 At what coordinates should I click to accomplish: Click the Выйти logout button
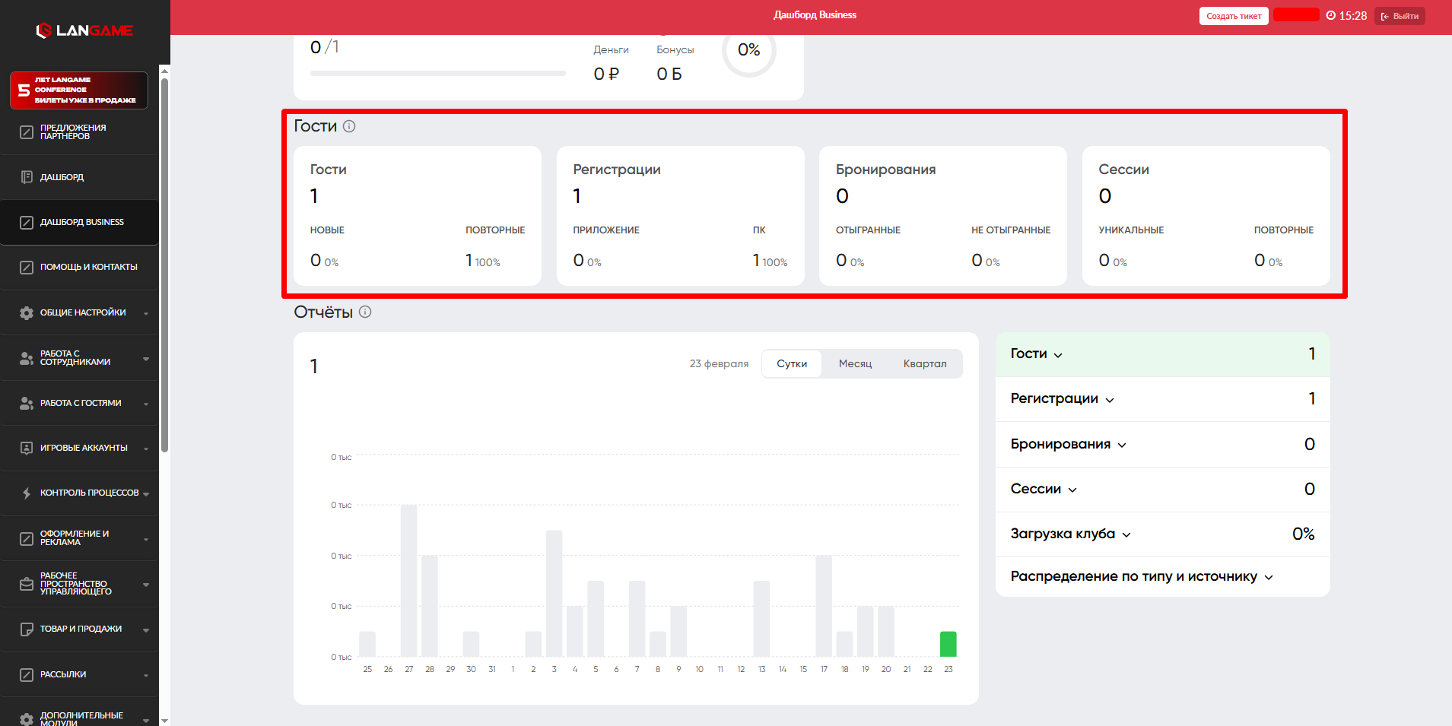point(1399,16)
